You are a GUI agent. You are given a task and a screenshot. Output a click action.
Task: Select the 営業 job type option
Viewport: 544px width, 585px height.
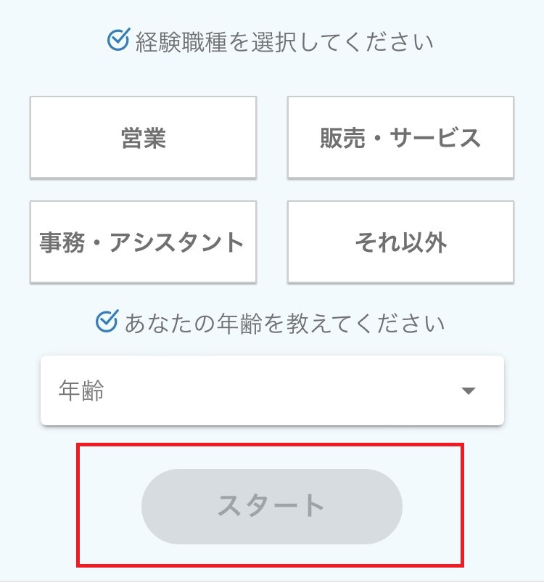click(143, 137)
